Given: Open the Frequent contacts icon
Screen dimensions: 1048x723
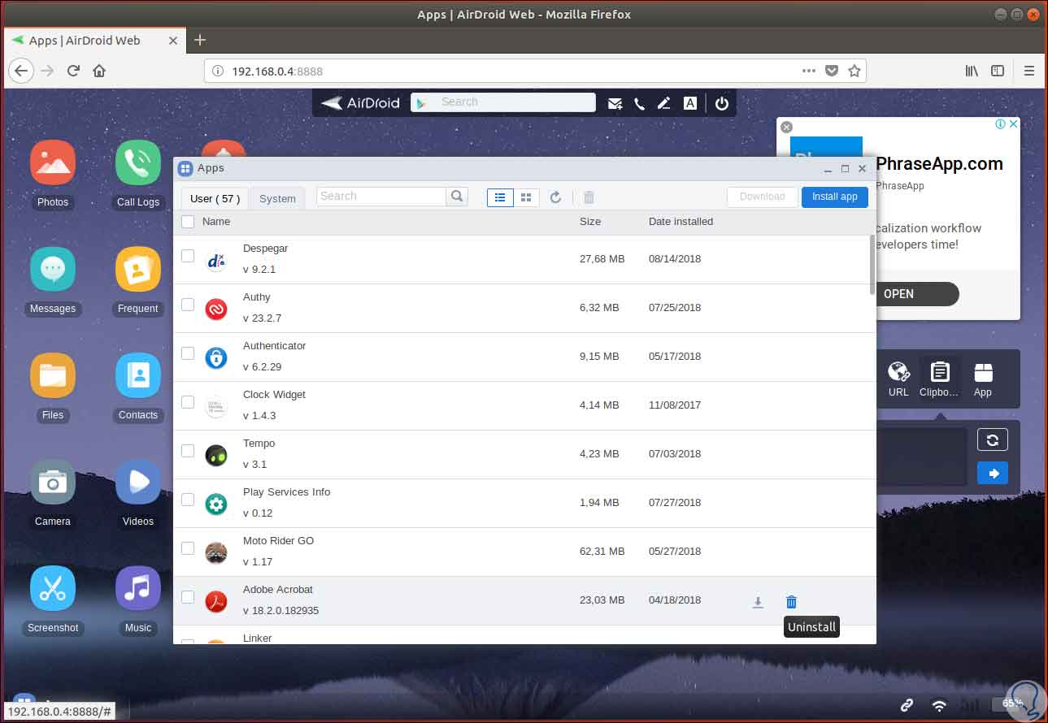Looking at the screenshot, I should [x=138, y=270].
